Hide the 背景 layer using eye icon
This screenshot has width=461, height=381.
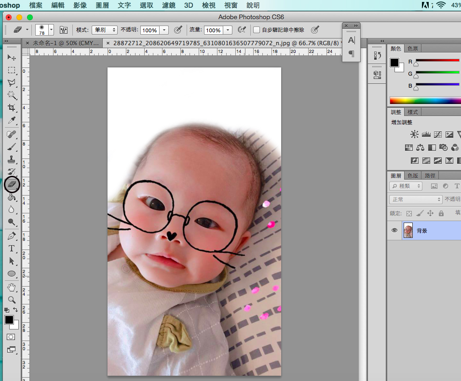[395, 231]
